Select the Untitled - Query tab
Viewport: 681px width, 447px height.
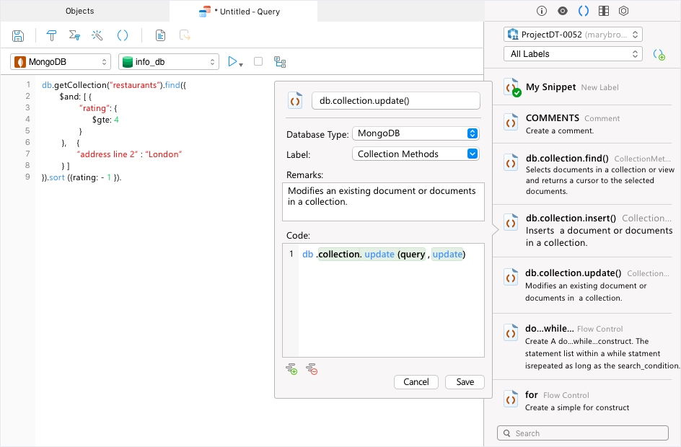(x=244, y=12)
